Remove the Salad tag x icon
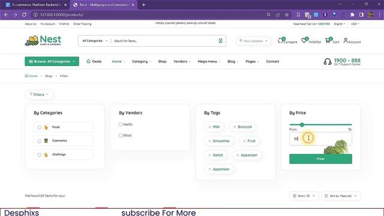 [x=209, y=155]
